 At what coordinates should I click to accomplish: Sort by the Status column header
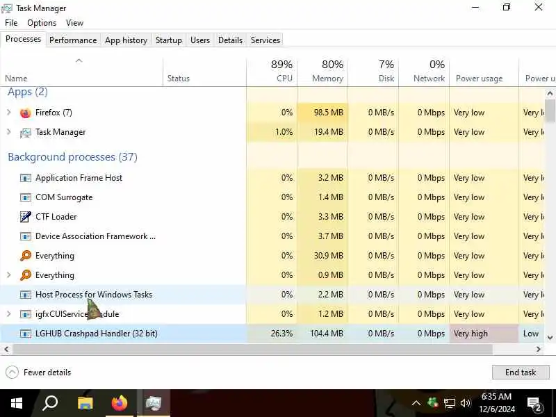coord(204,72)
